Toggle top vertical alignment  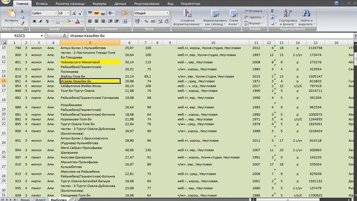(90, 13)
